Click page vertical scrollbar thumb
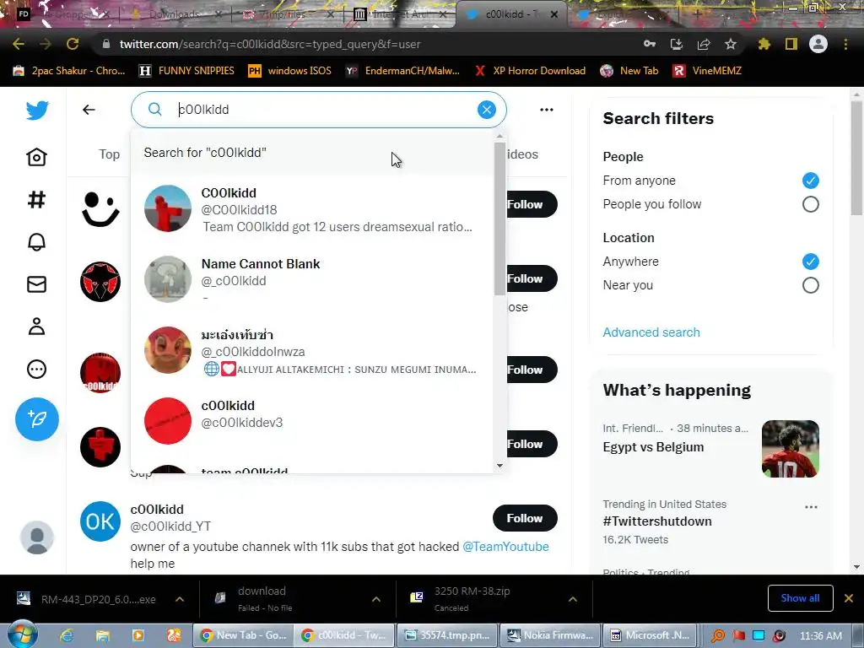 856,159
